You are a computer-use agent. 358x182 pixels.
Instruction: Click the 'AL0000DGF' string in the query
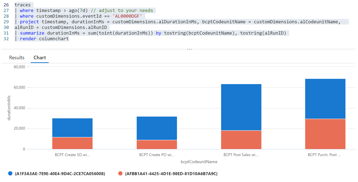pos(127,16)
